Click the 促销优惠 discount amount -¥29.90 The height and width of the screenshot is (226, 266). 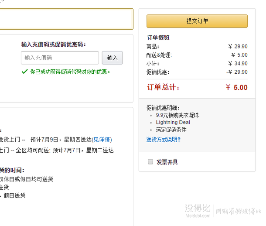click(x=237, y=72)
